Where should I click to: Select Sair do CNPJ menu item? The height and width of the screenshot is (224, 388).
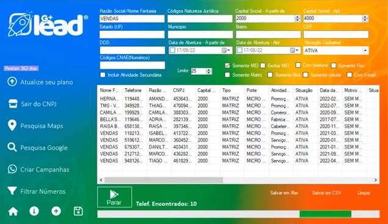pyautogui.click(x=38, y=104)
